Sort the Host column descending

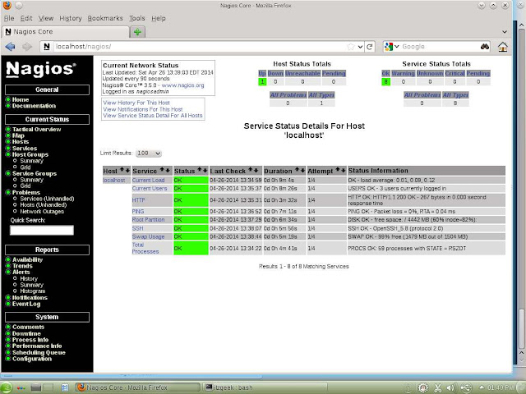pos(127,170)
